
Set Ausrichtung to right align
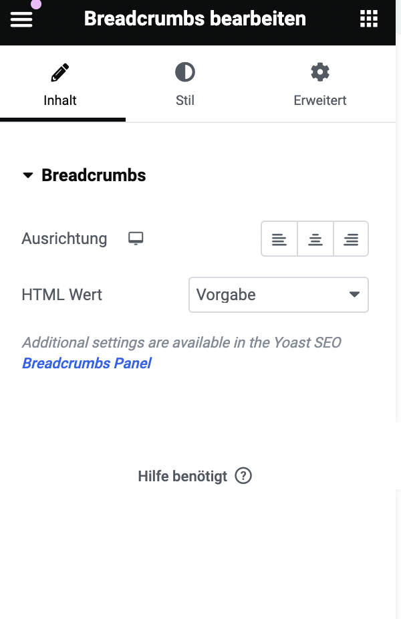pos(351,239)
